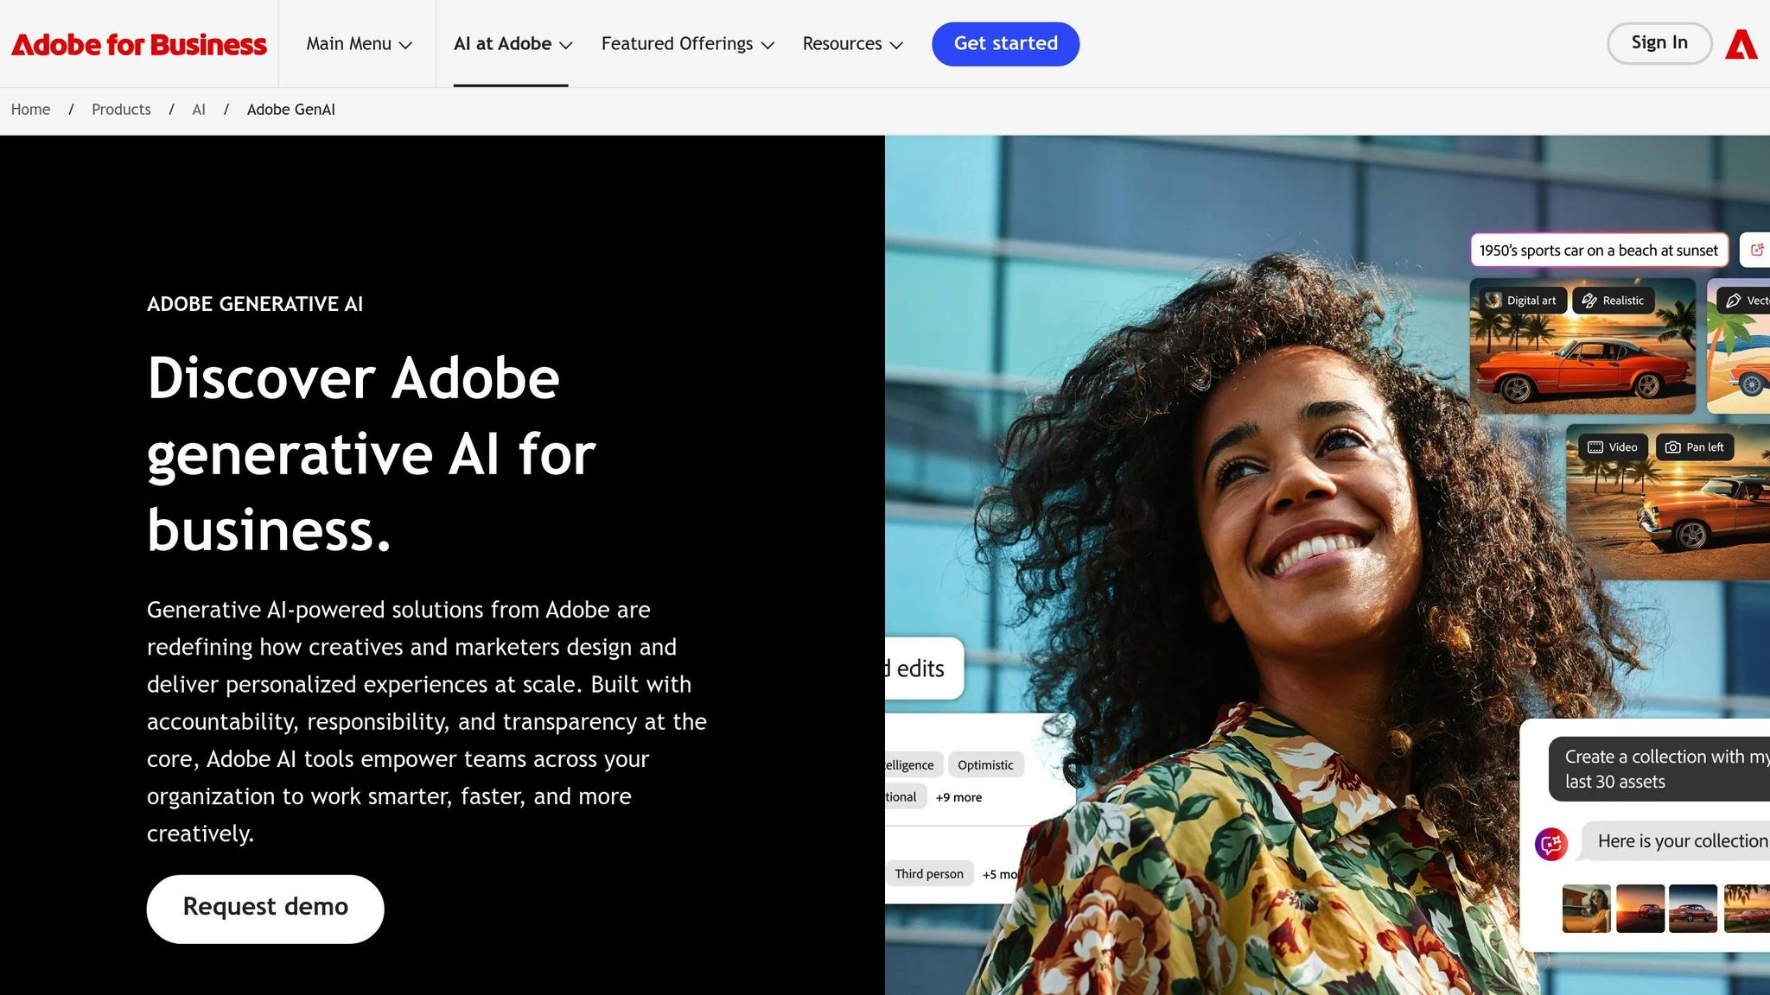1770x995 pixels.
Task: Click the Get started button
Action: point(1005,44)
